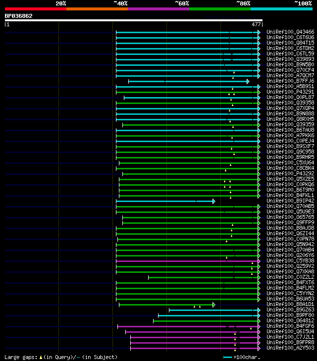This screenshot has width=317, height=361.
Task: Open hit UniRef100_C0PEJ4
Action: (290, 141)
